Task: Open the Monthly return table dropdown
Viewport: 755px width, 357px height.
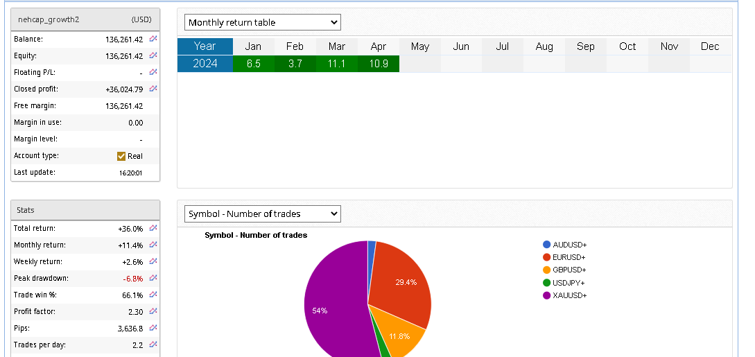Action: coord(263,22)
